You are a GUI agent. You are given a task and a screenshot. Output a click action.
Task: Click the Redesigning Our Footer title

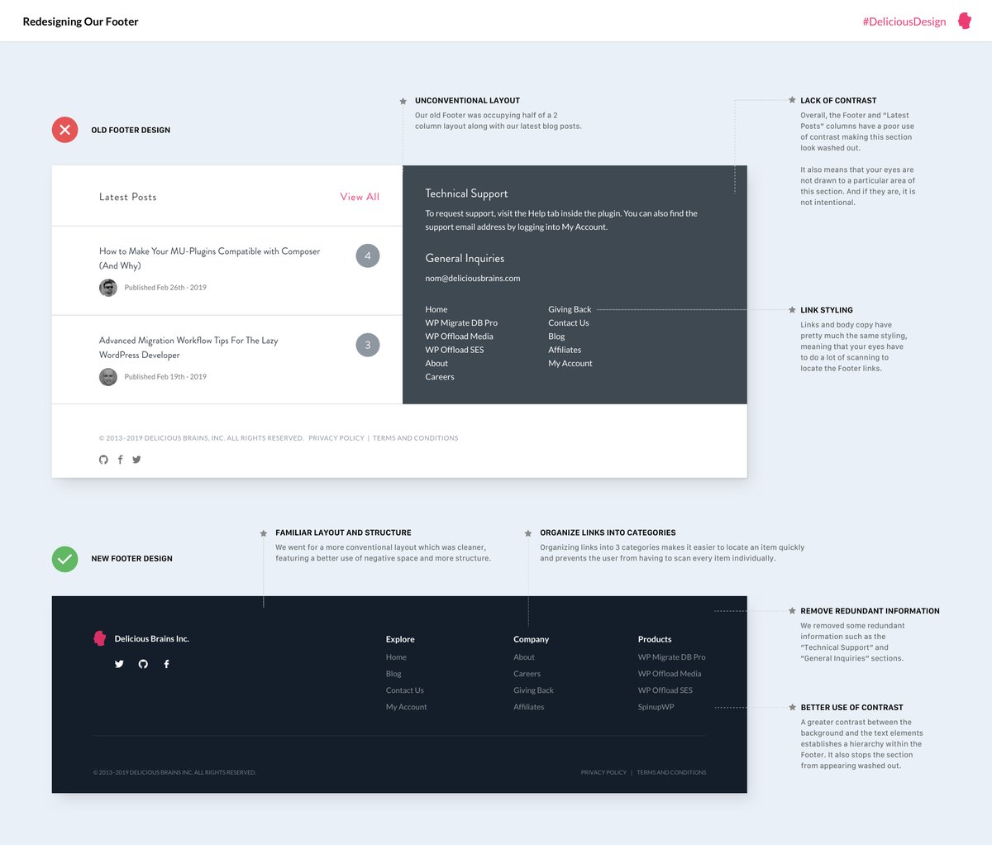coord(80,21)
